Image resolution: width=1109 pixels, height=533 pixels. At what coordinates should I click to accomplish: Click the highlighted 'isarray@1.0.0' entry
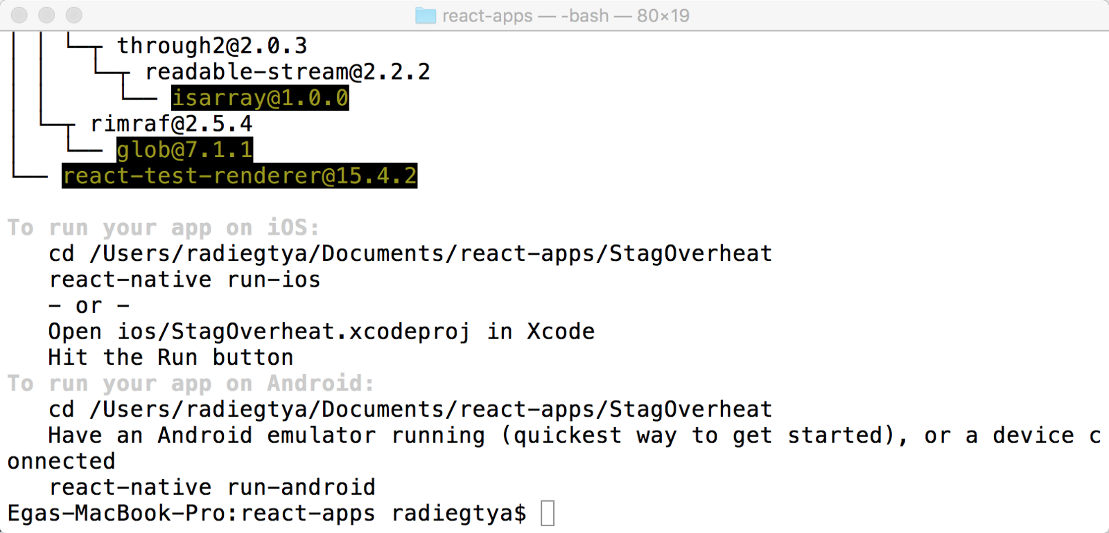click(x=260, y=98)
